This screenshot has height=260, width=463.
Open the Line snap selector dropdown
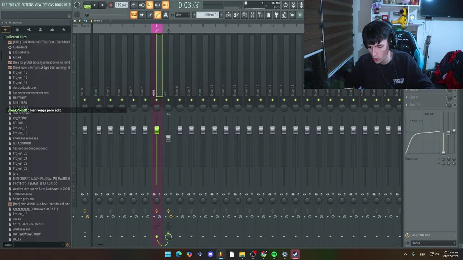[x=182, y=15]
